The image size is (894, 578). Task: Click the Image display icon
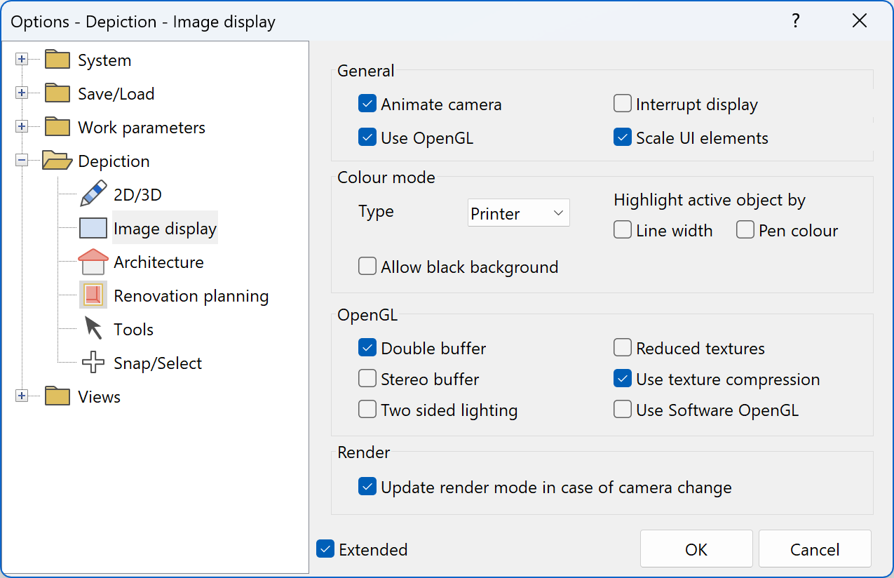93,227
